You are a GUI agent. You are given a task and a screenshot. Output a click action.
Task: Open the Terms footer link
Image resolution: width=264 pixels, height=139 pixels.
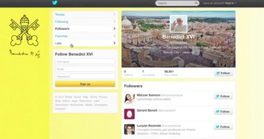pos(93,97)
